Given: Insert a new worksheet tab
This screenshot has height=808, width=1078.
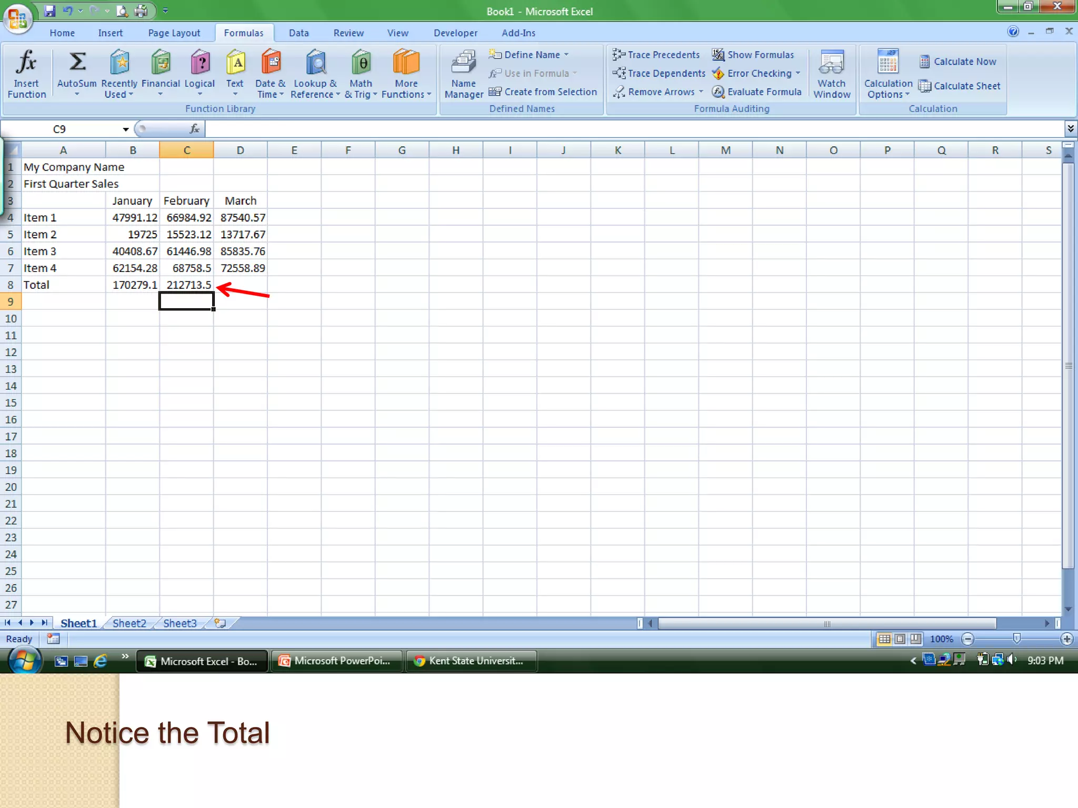Looking at the screenshot, I should (x=221, y=623).
